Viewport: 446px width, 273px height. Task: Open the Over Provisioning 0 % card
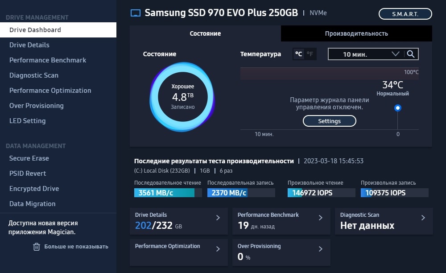[281, 252]
